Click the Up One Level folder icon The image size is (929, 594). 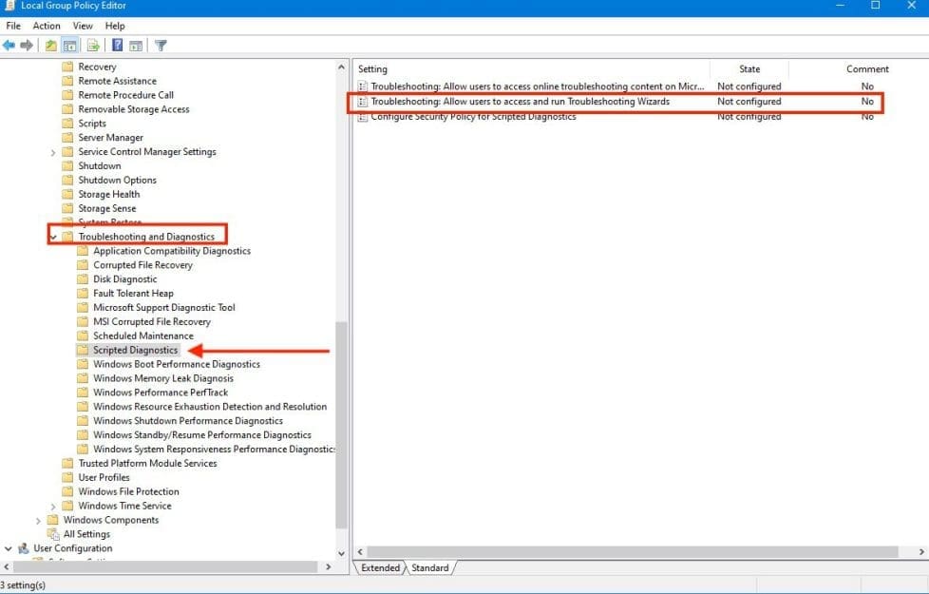pos(51,45)
